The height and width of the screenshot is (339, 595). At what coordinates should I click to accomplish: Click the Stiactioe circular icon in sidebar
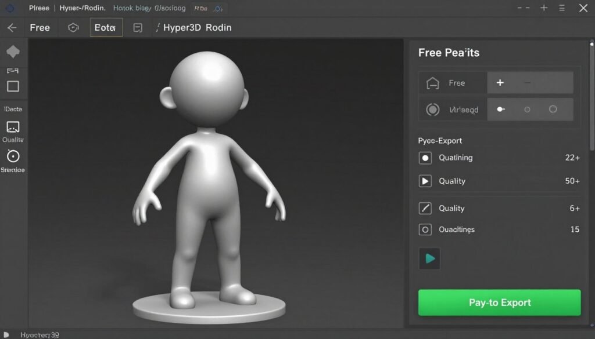[x=13, y=156]
